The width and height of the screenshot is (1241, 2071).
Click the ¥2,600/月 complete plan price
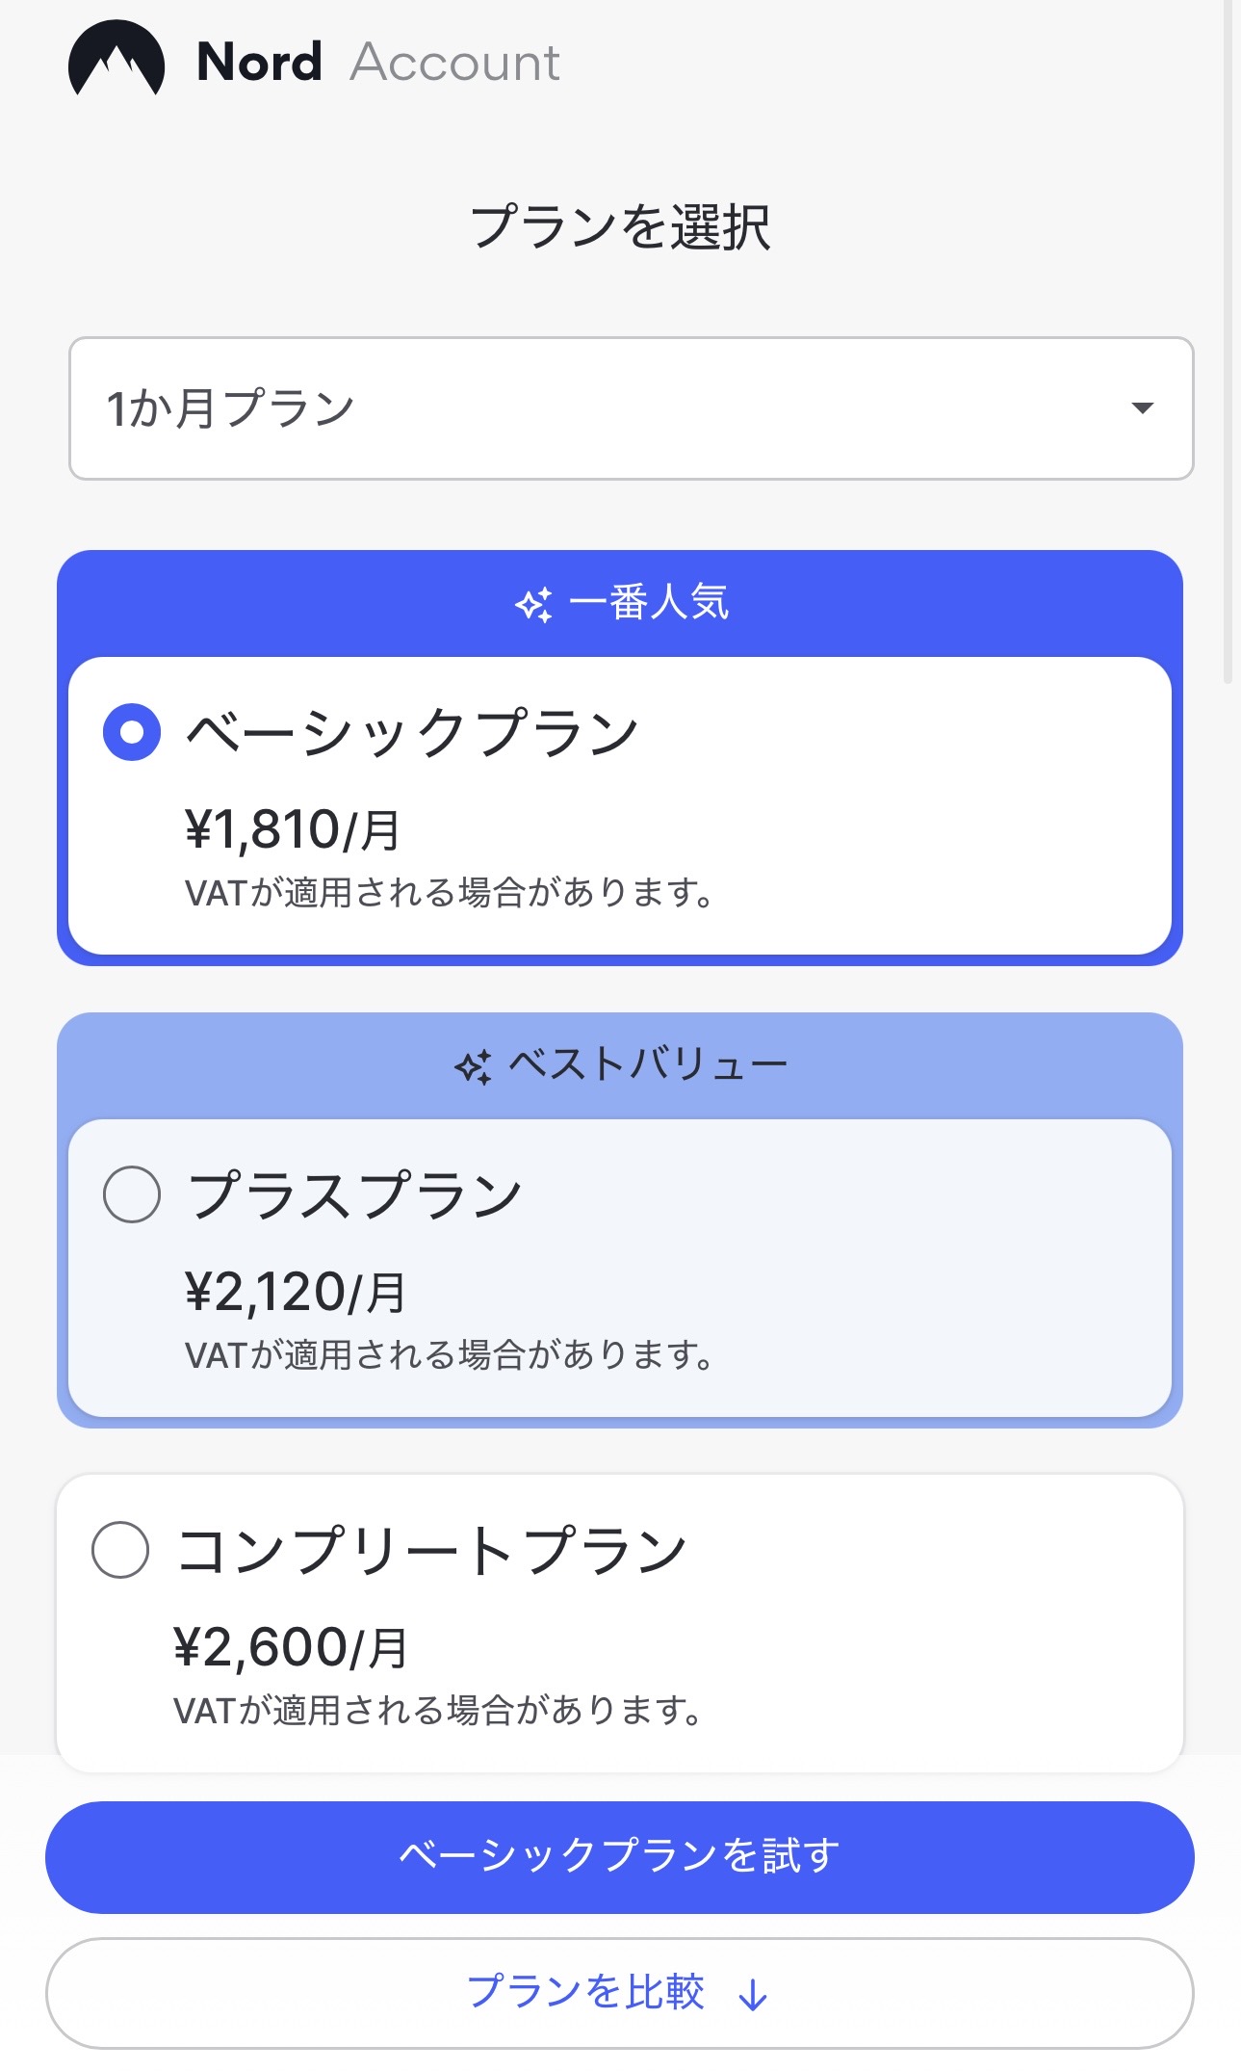point(291,1647)
